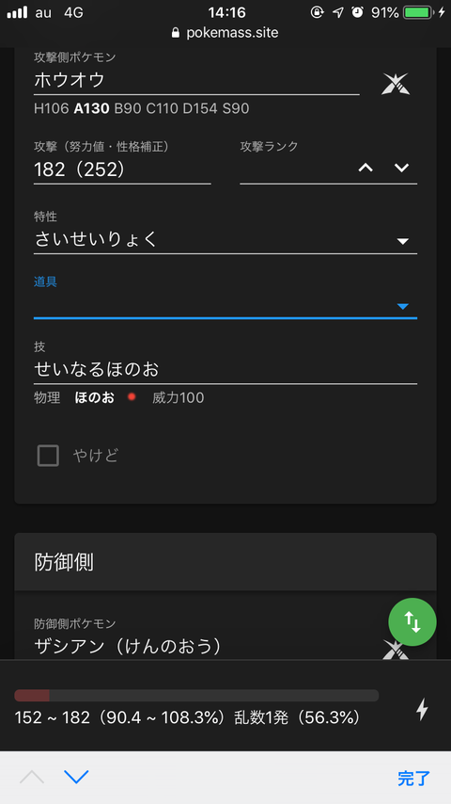
Task: Expand the 道具 item dropdown arrow
Action: pyautogui.click(x=403, y=306)
